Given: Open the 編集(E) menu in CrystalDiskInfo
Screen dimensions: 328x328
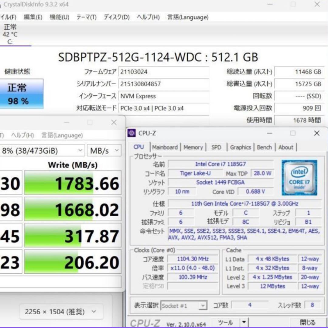Looking at the screenshot, I should pos(33,17).
